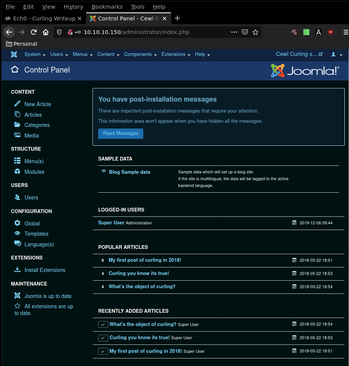Expand the Extensions dropdown menu
Image resolution: width=349 pixels, height=366 pixels.
176,54
